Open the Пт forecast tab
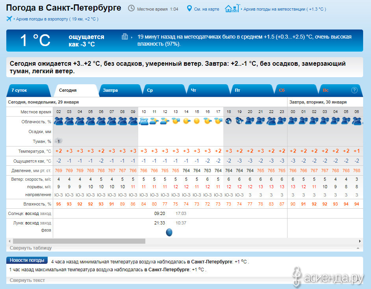Viewport: 371px width, 289px height. pos(253,90)
